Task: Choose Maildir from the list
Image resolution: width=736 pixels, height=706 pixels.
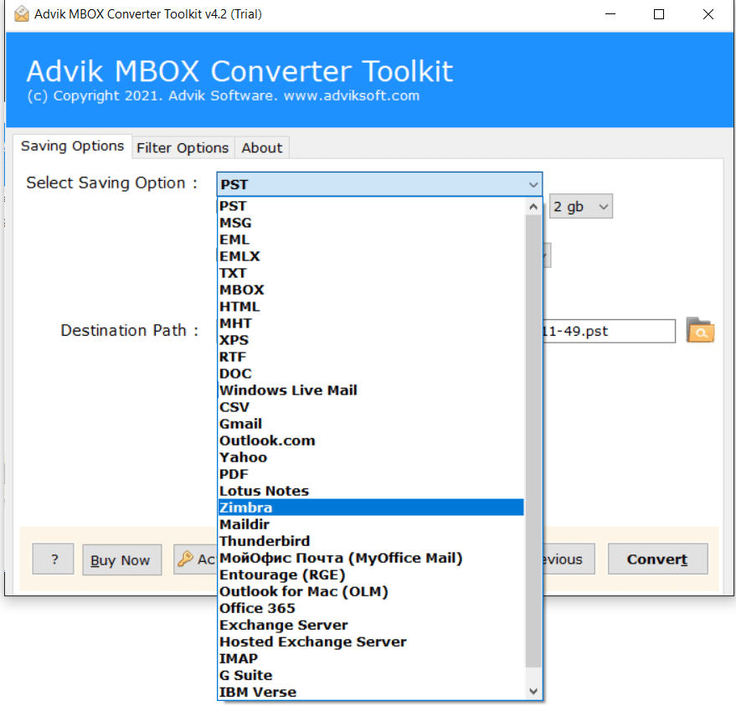Action: coord(371,524)
